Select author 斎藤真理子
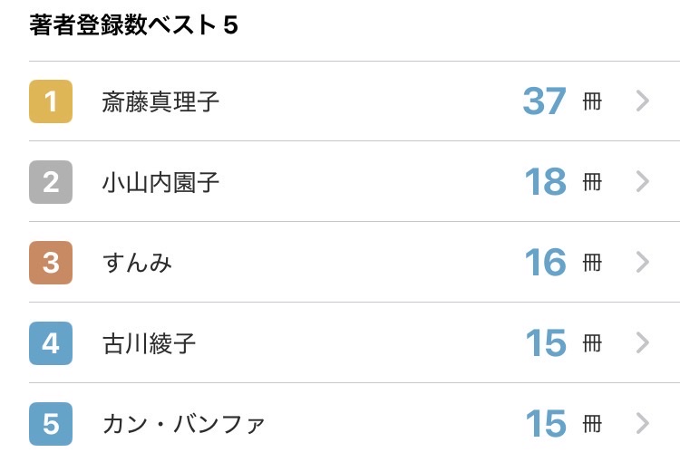Image resolution: width=680 pixels, height=462 pixels. (160, 101)
